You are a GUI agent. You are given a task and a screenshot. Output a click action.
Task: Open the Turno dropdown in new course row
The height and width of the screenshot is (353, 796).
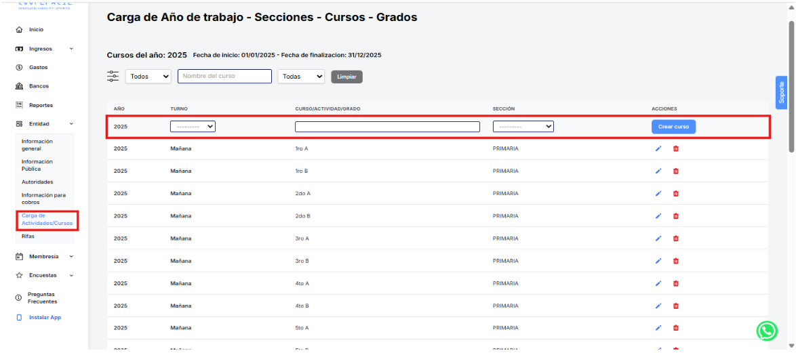coord(193,127)
